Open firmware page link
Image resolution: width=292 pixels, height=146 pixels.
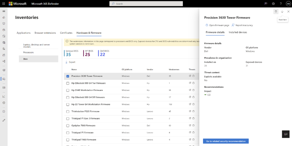pyautogui.click(x=217, y=25)
